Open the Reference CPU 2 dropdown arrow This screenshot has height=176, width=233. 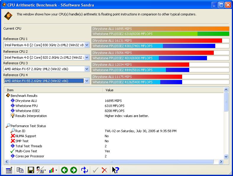pos(87,57)
